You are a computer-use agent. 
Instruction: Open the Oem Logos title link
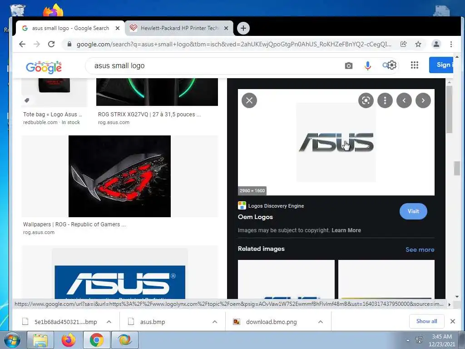click(255, 217)
